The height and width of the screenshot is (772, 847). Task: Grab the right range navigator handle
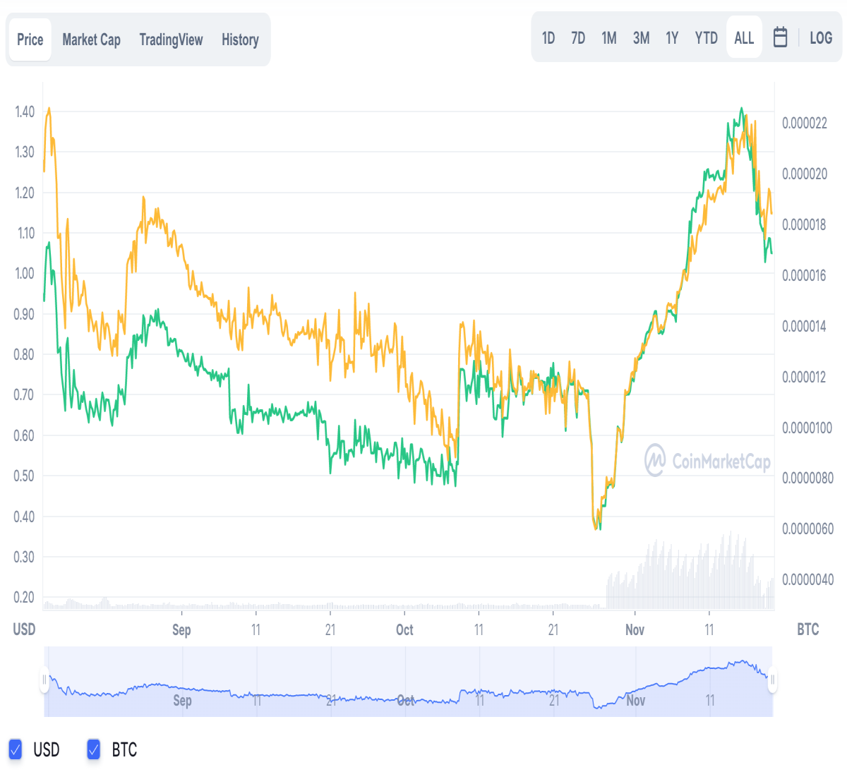click(773, 680)
